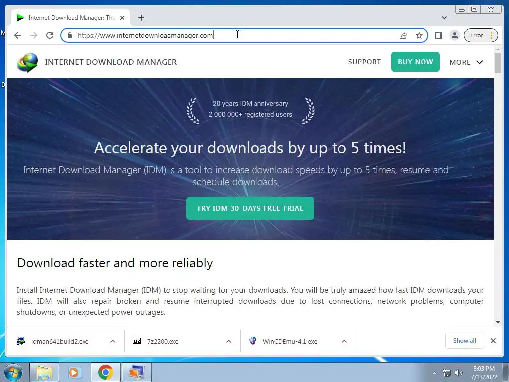Click the '2 000 000+ registered users' text

(251, 115)
